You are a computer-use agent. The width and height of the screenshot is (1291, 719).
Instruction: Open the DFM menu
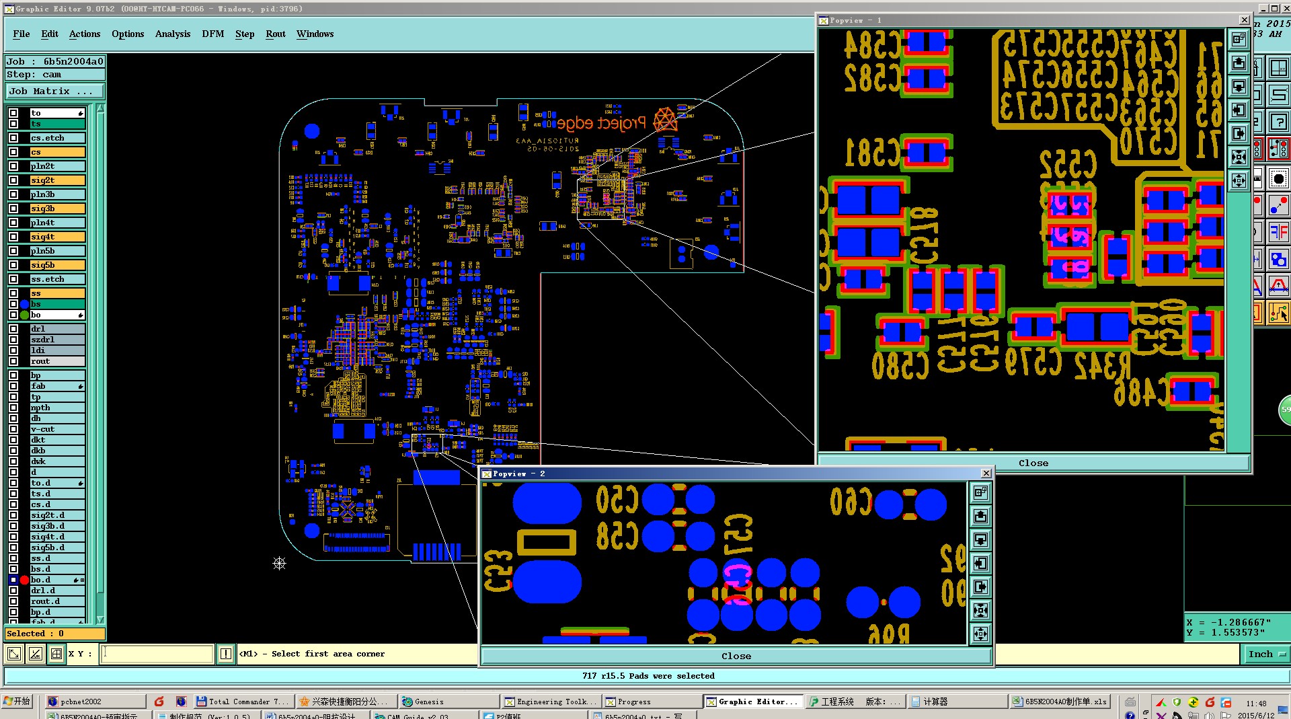coord(213,34)
